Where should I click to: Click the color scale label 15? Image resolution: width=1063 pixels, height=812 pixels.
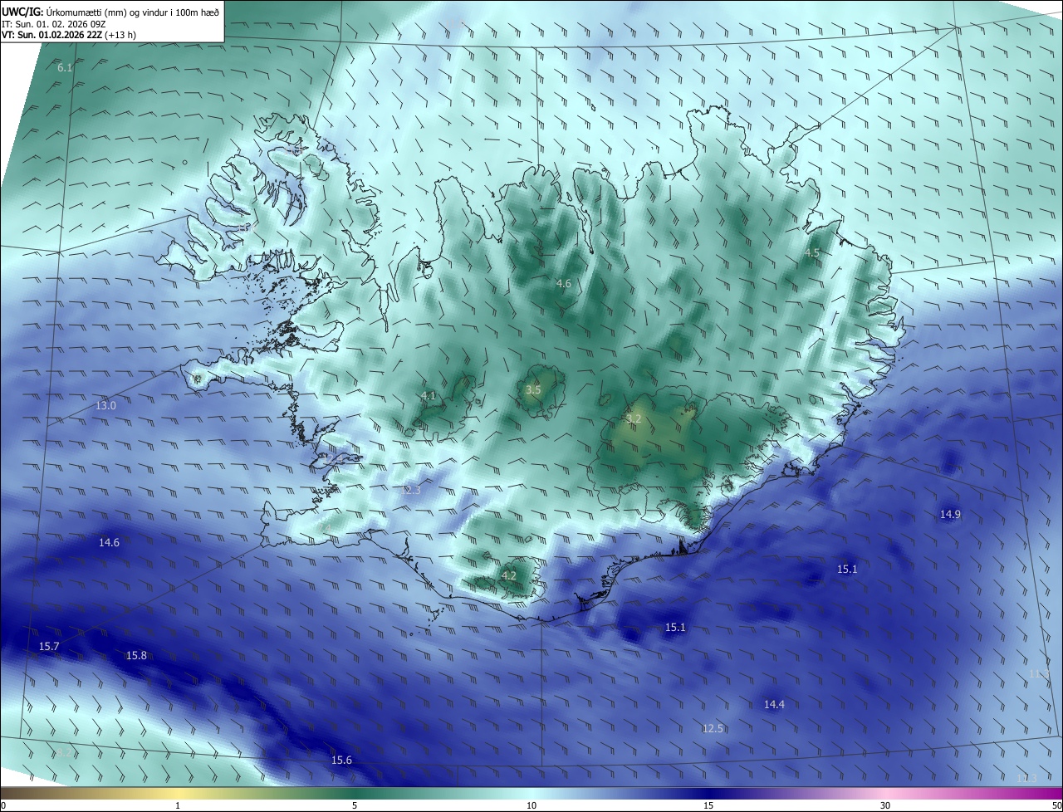tap(708, 805)
